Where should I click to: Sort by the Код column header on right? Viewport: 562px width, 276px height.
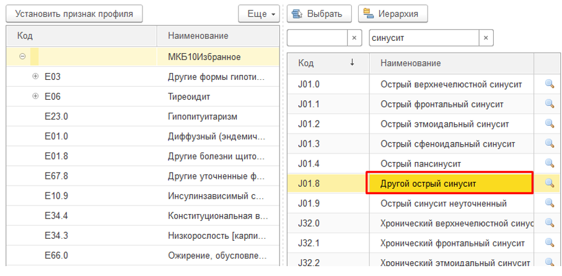[328, 63]
